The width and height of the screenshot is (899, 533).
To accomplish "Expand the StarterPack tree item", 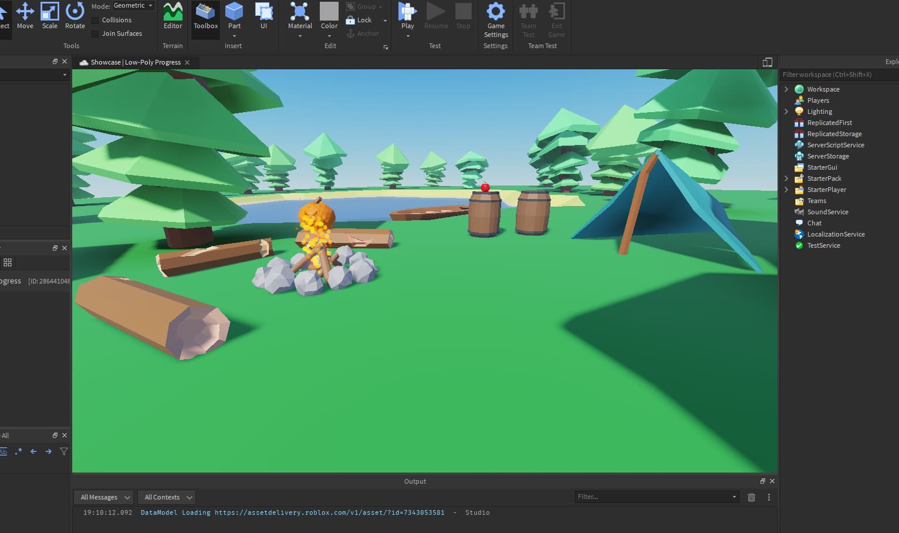I will click(786, 178).
